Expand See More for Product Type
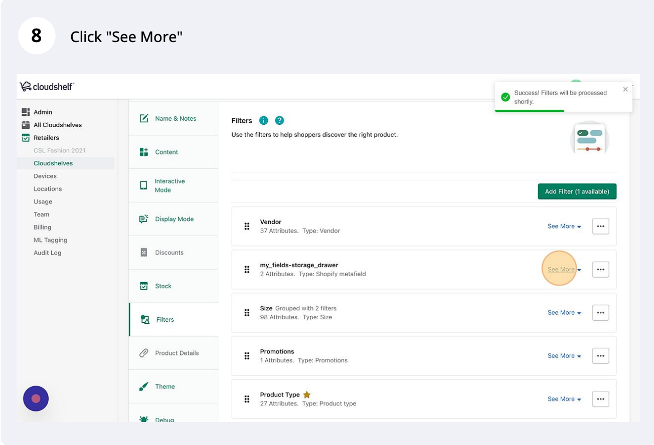This screenshot has height=445, width=654. 564,399
